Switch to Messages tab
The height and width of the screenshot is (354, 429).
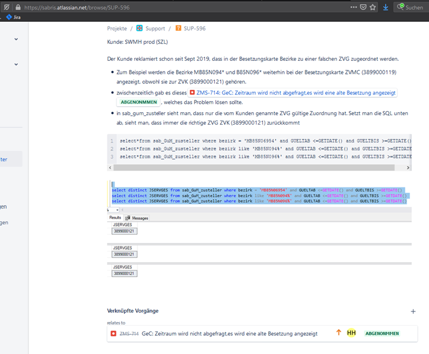pyautogui.click(x=137, y=218)
